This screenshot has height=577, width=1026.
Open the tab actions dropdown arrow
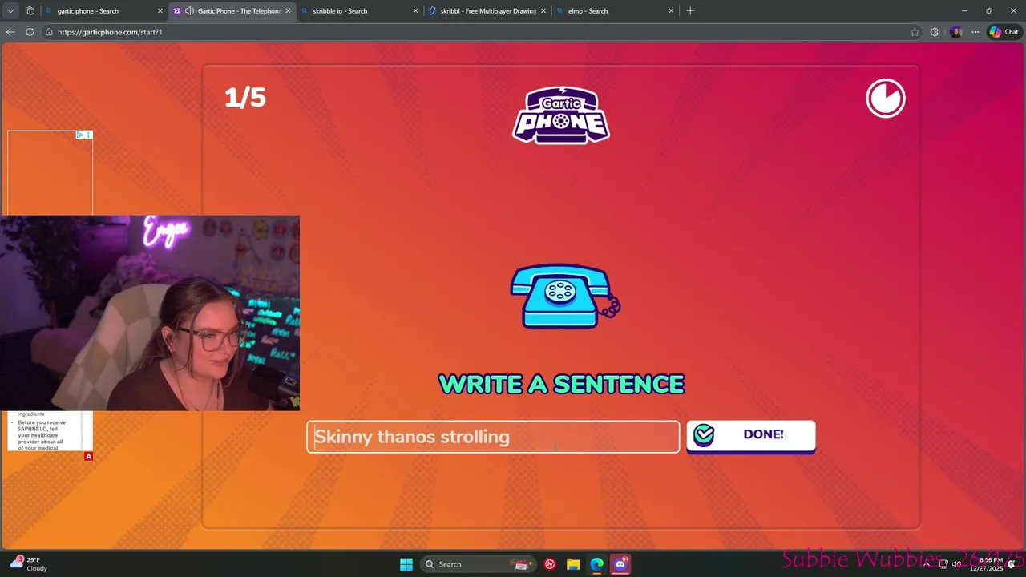tap(10, 11)
